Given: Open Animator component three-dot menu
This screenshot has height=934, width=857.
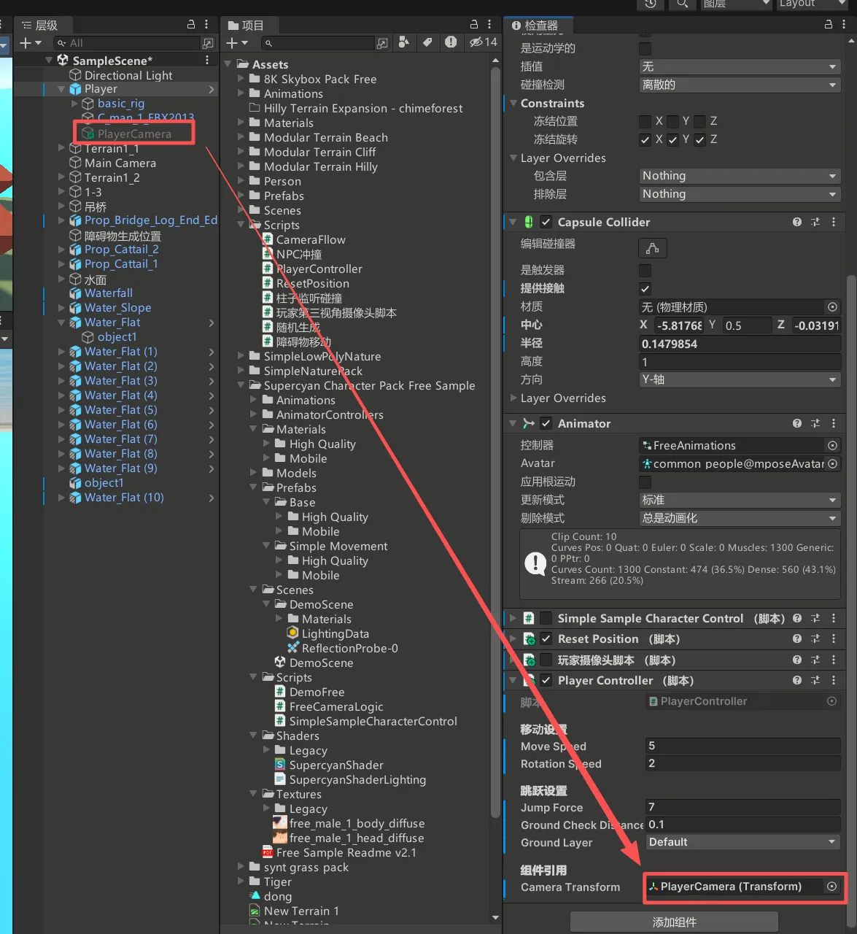Looking at the screenshot, I should (834, 423).
